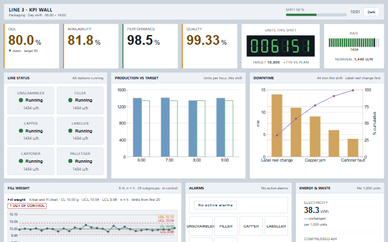
Task: Select the Filler tile in Alarms panel
Action: pyautogui.click(x=226, y=226)
